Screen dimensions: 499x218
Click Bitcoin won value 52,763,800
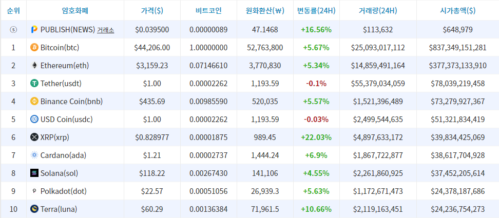[x=265, y=48]
